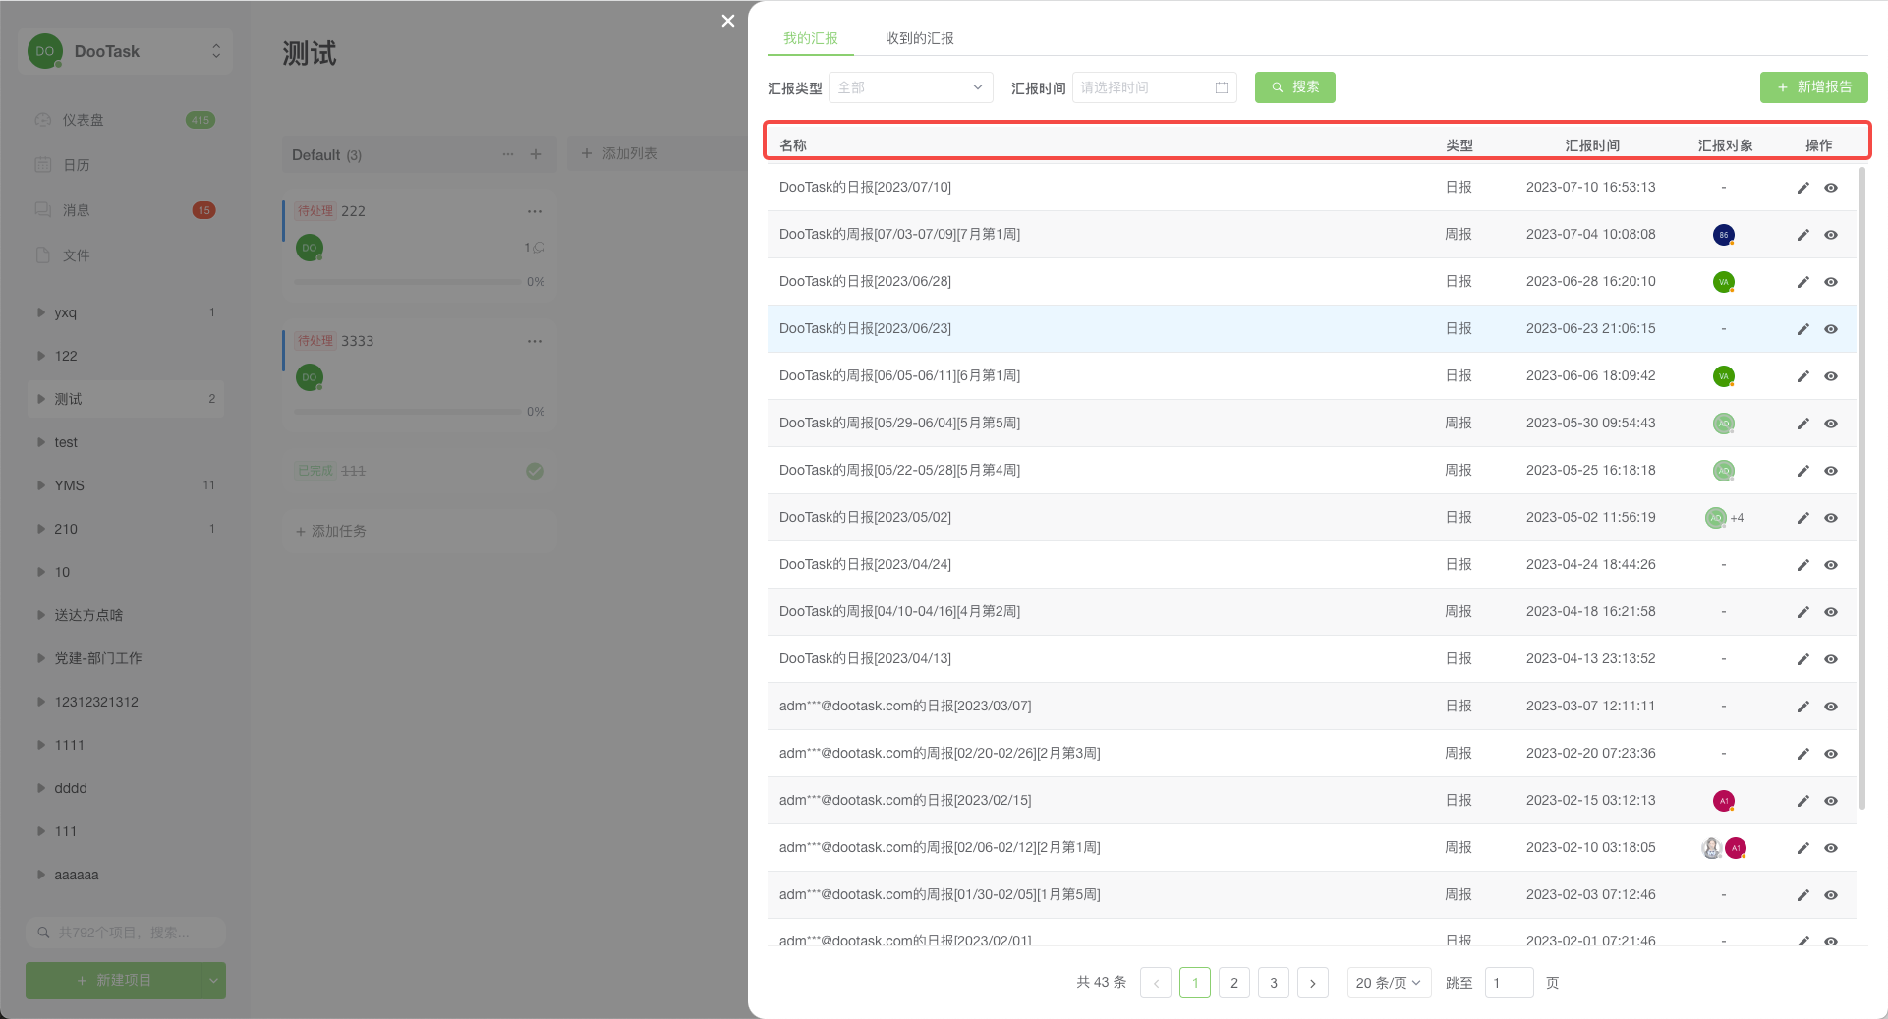Go to next page with right chevron
The height and width of the screenshot is (1019, 1888).
(1312, 983)
